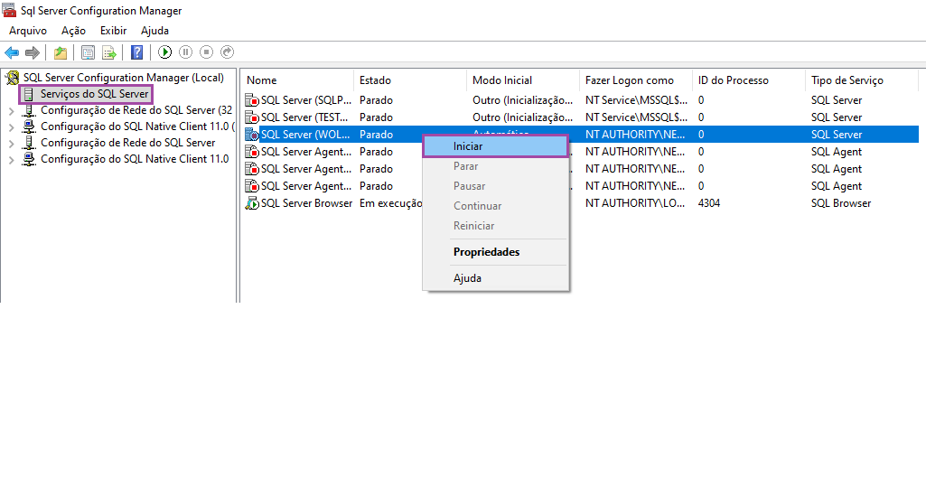Sort by the Fazer Logon como column header
The height and width of the screenshot is (487, 926).
pos(635,80)
